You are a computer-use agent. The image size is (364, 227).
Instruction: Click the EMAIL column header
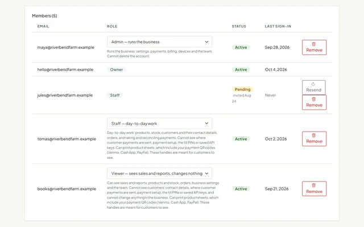[43, 27]
